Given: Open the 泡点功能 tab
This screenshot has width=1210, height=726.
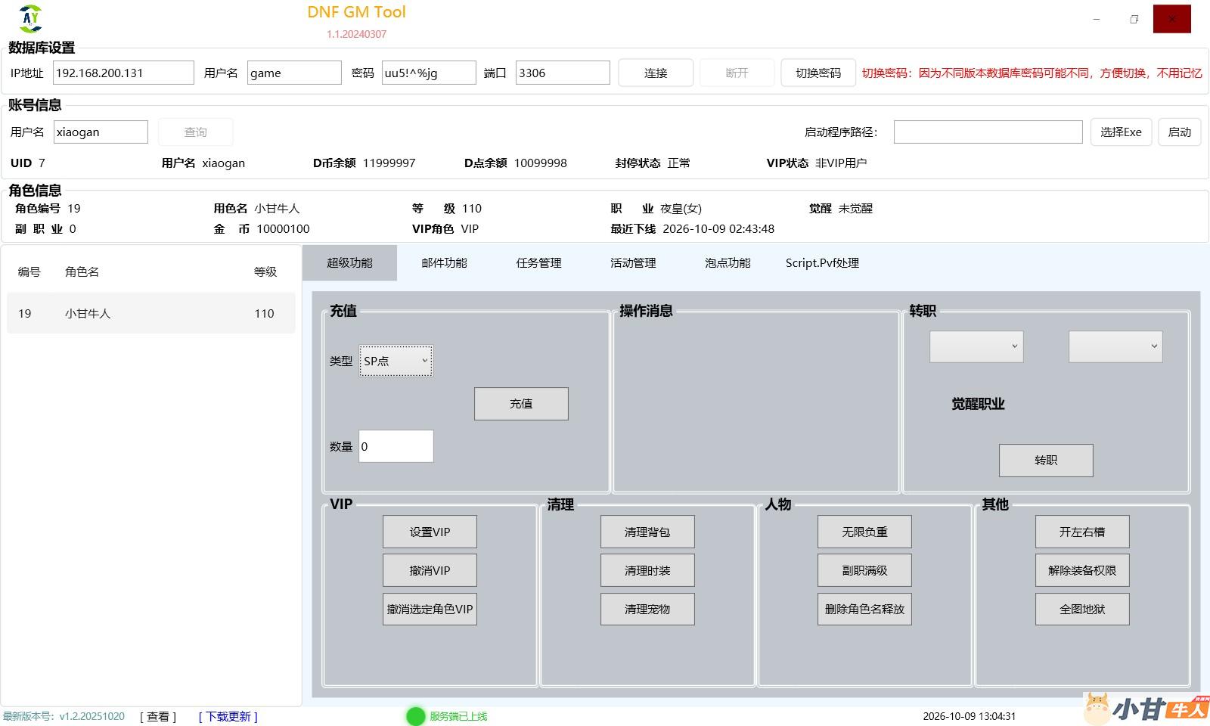Looking at the screenshot, I should click(x=728, y=263).
